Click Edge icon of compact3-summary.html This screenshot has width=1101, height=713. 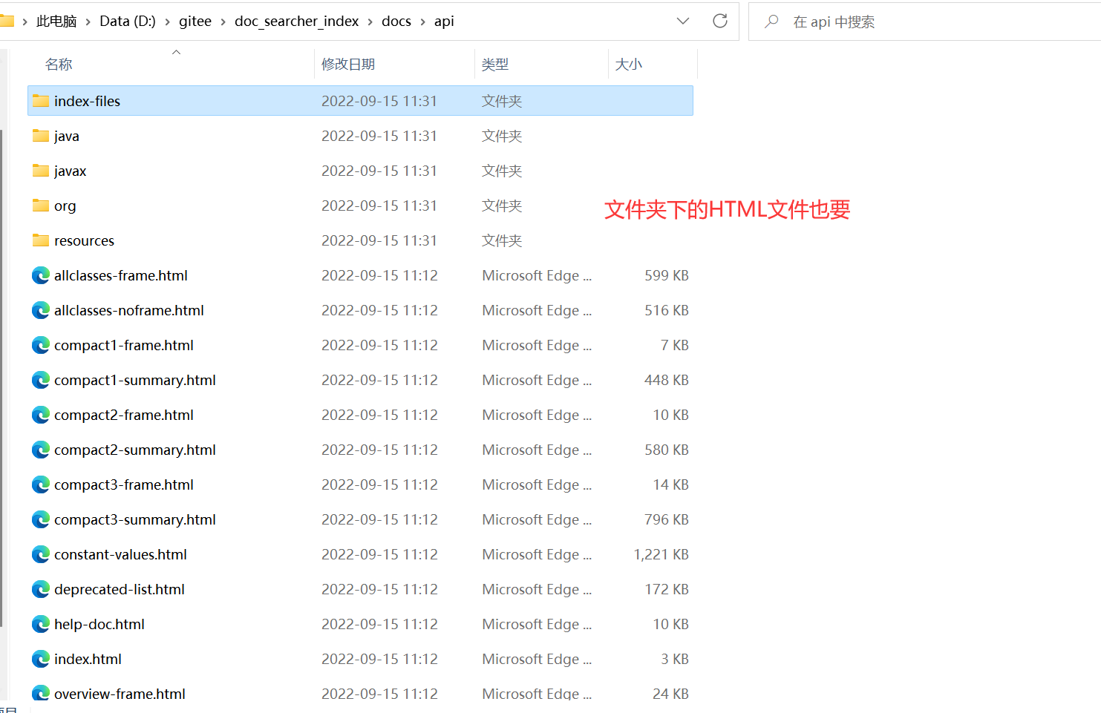click(x=41, y=519)
